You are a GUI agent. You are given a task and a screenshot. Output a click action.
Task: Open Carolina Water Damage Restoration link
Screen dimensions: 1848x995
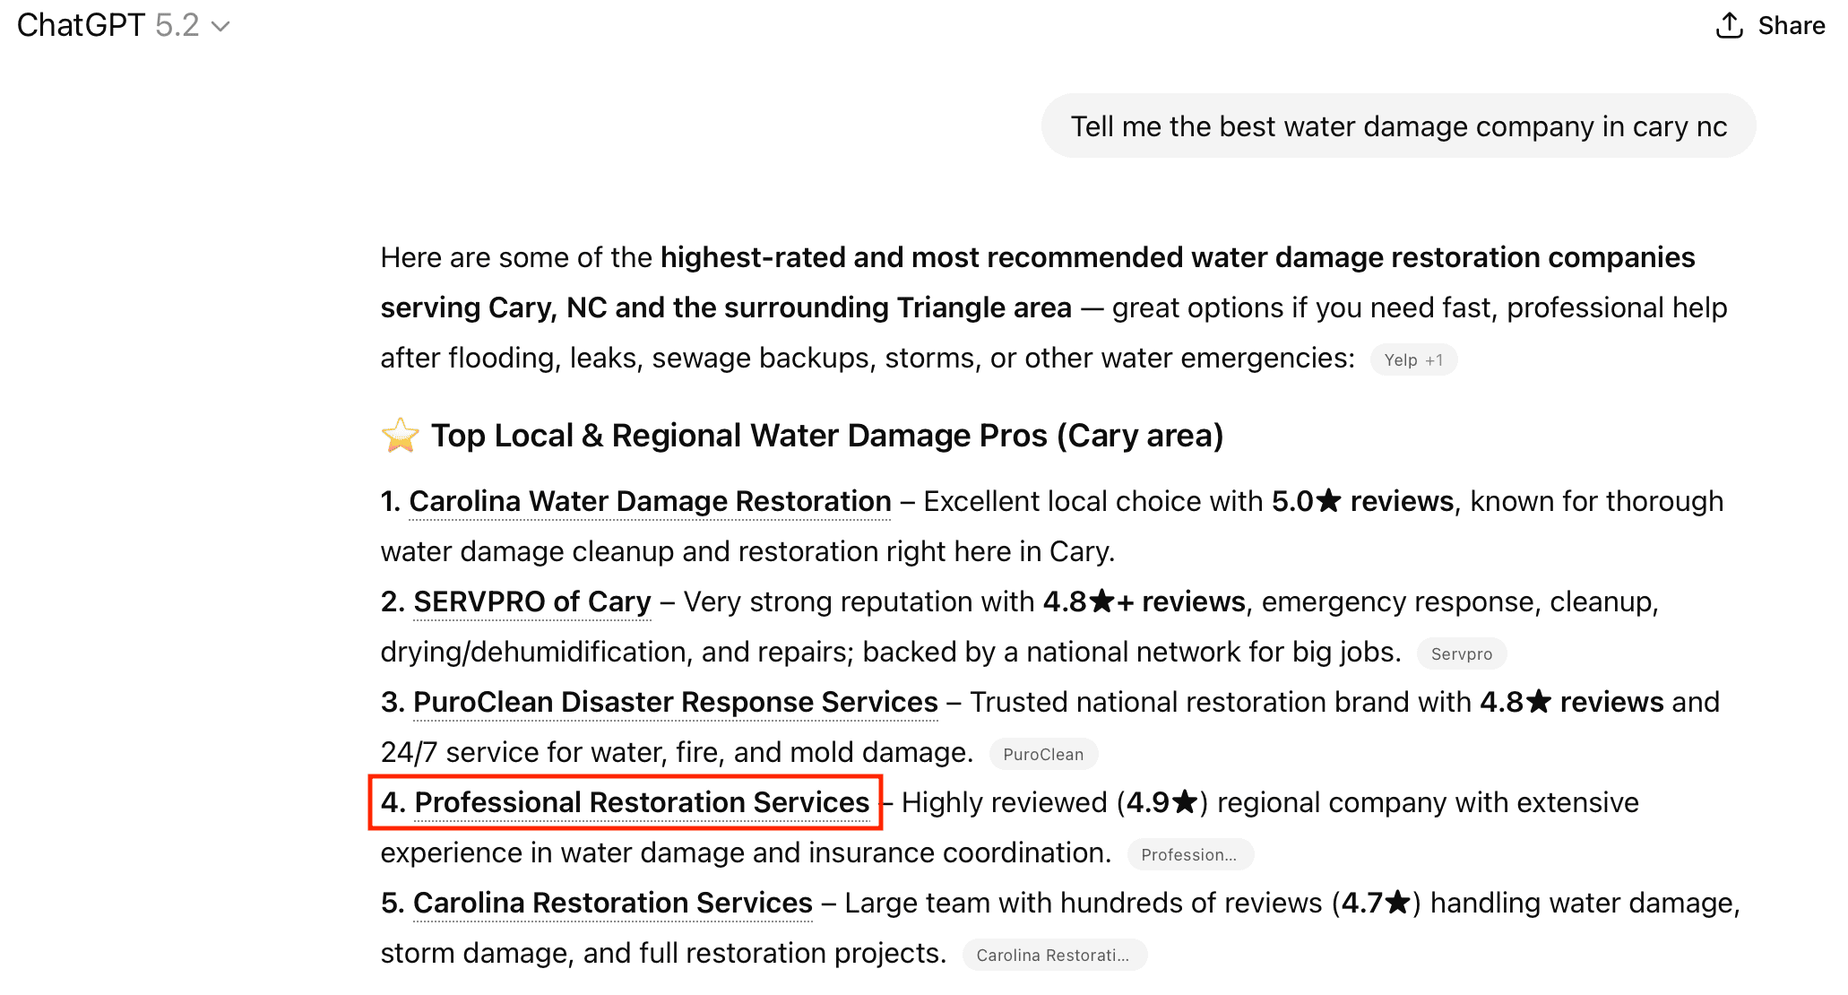pyautogui.click(x=650, y=502)
